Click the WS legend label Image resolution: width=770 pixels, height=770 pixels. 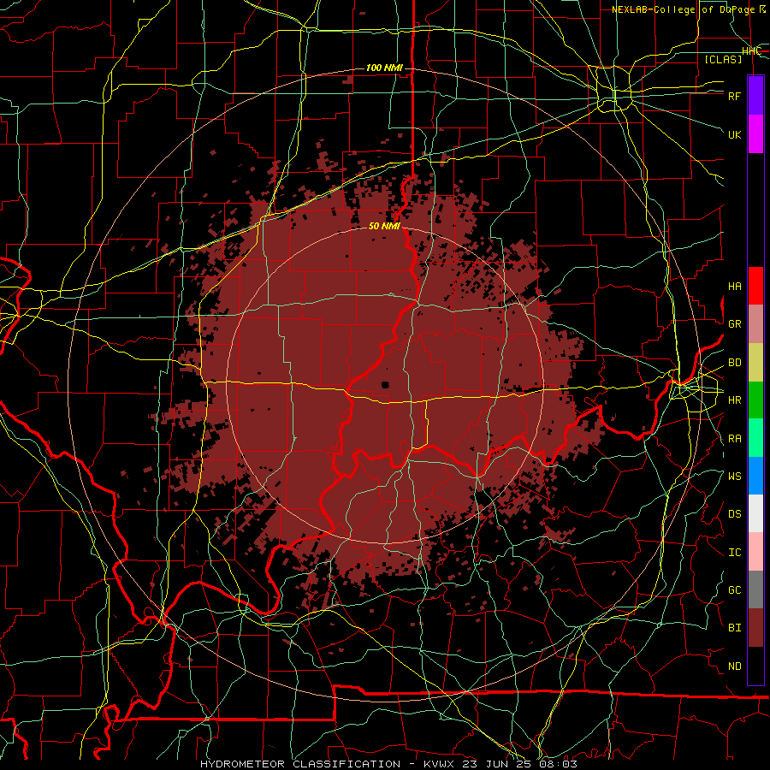point(734,477)
